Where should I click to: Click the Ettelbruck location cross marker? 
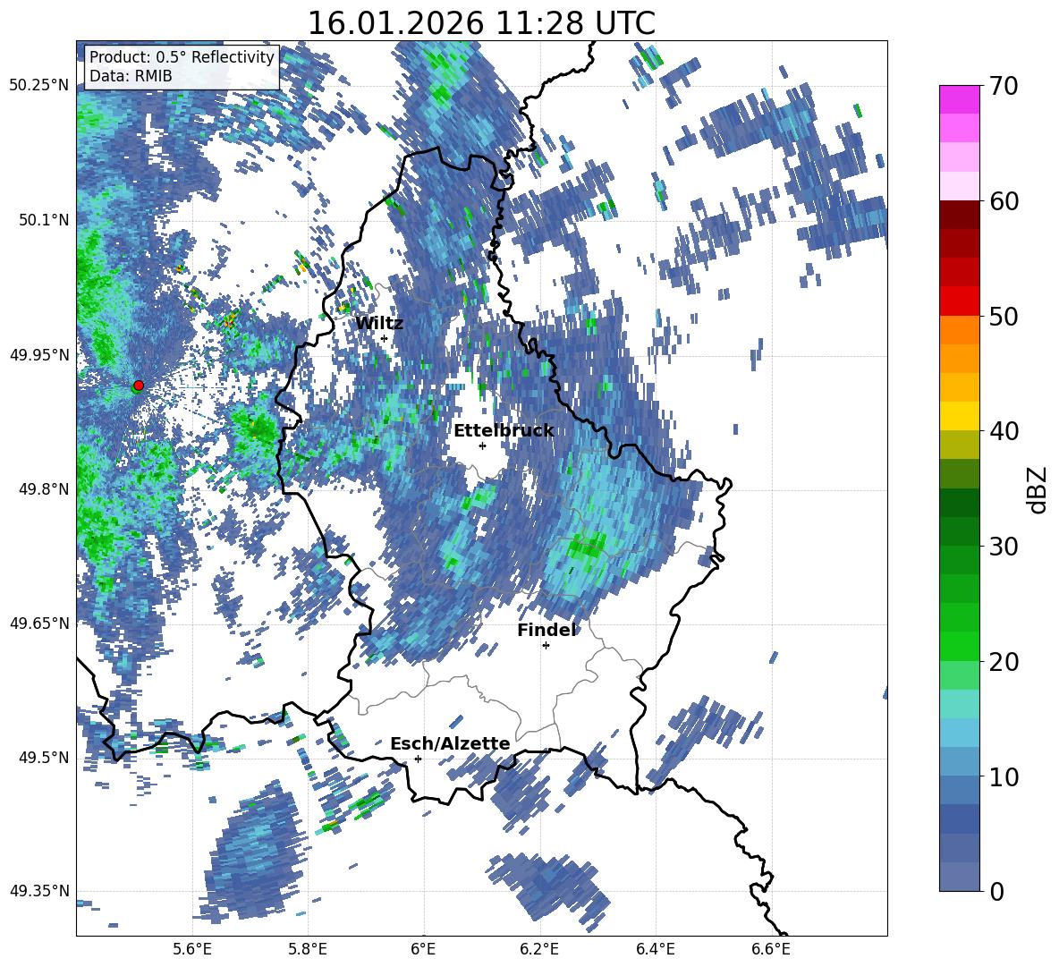(482, 445)
